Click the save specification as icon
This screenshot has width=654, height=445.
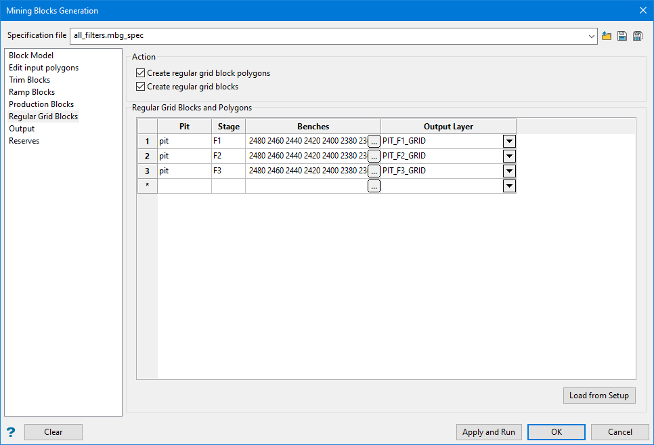[x=638, y=36]
